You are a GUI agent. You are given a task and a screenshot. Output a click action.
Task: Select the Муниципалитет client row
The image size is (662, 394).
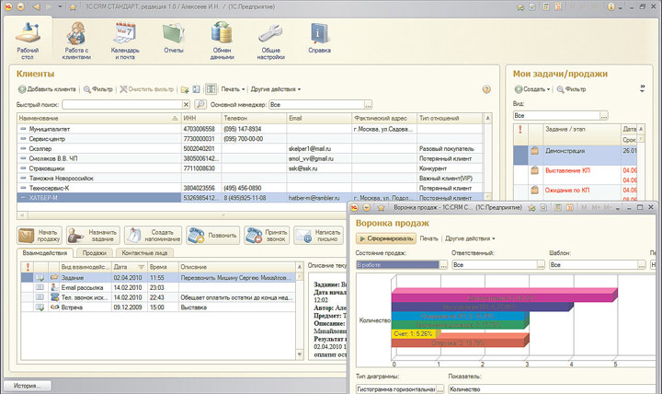(x=250, y=129)
